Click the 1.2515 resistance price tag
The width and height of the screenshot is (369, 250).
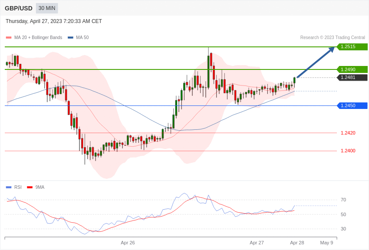pos(352,46)
